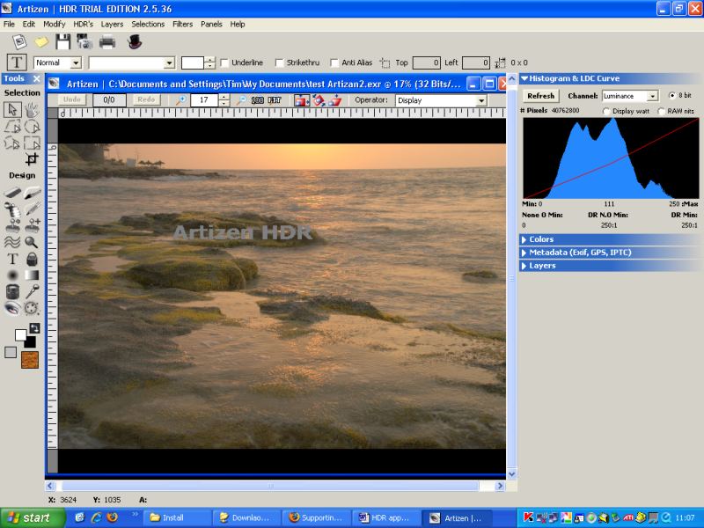
Task: Select the Text tool in Design tools
Action: [12, 259]
